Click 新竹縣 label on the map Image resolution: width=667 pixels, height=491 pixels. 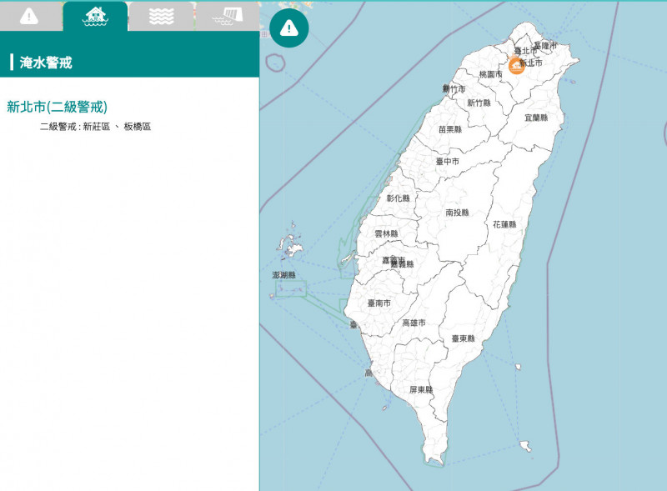click(479, 103)
